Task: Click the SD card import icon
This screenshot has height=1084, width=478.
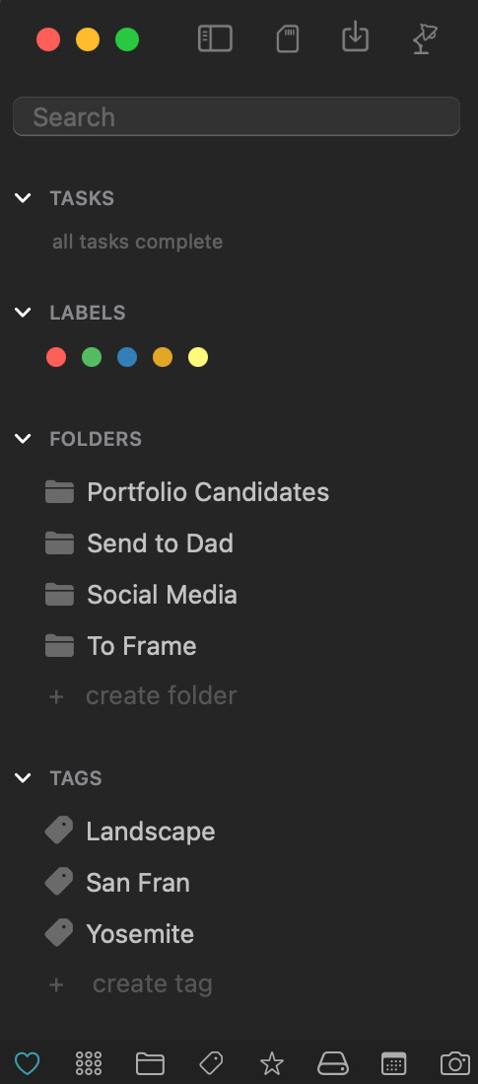Action: [288, 38]
